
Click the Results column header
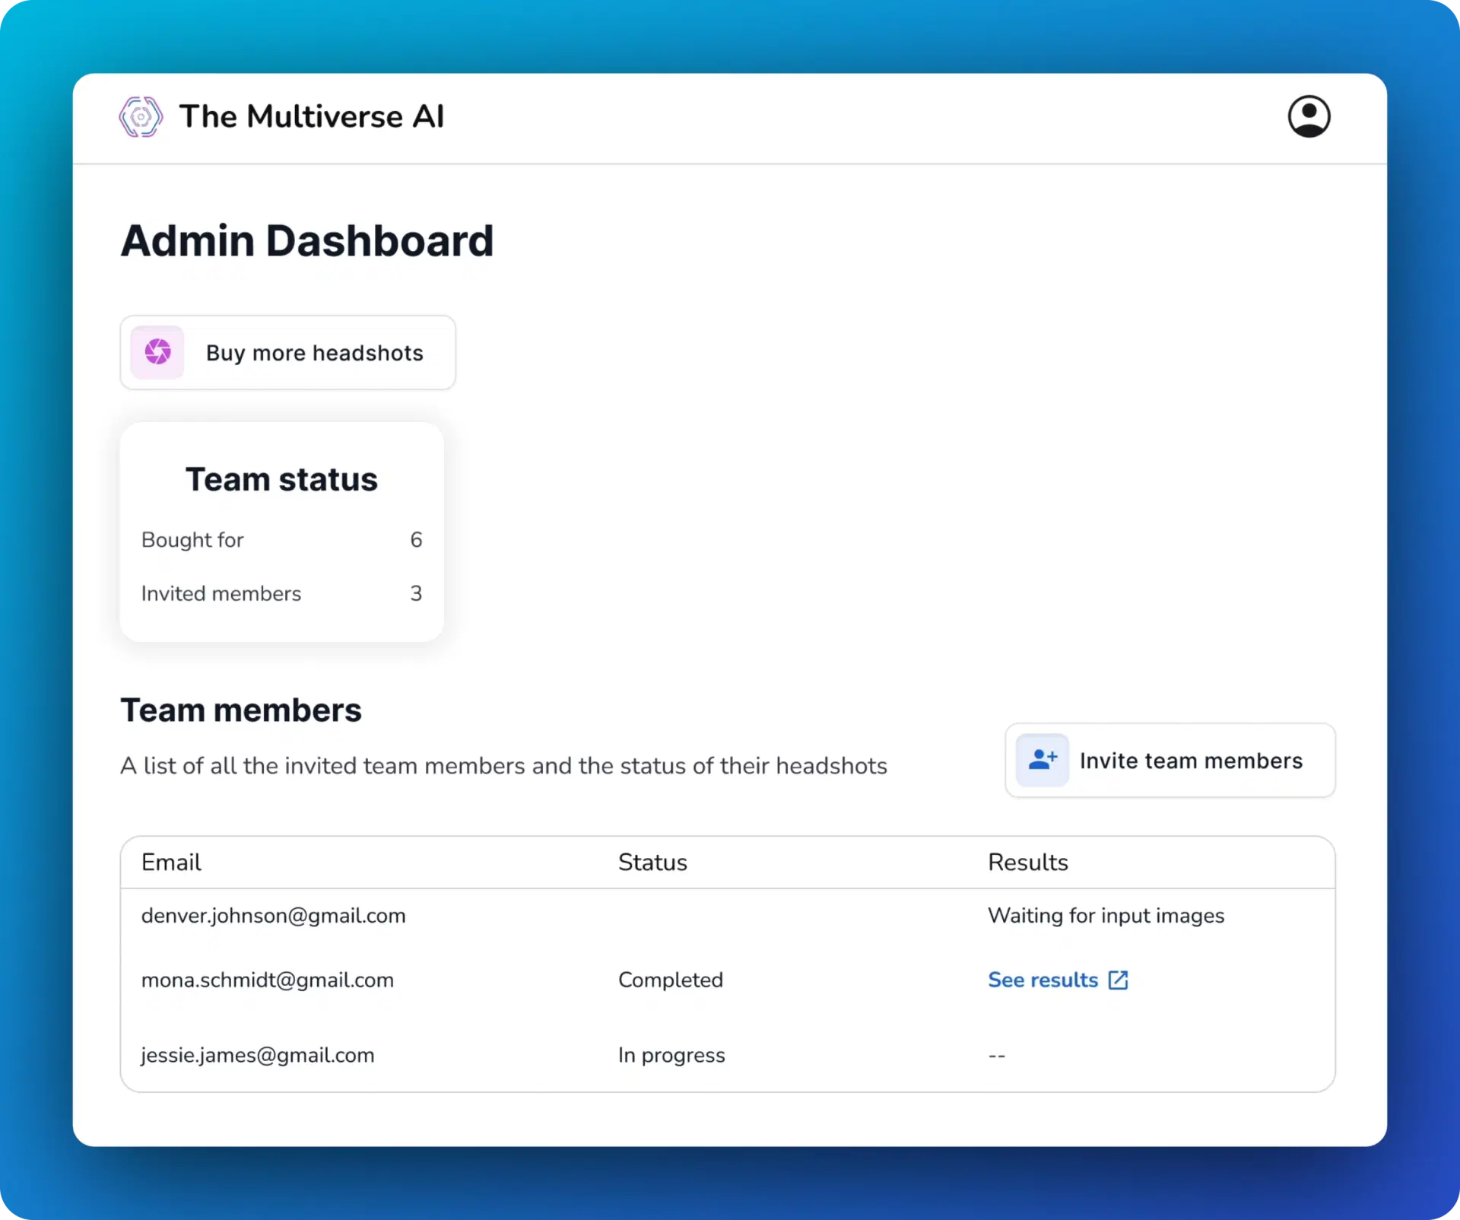pyautogui.click(x=1027, y=862)
